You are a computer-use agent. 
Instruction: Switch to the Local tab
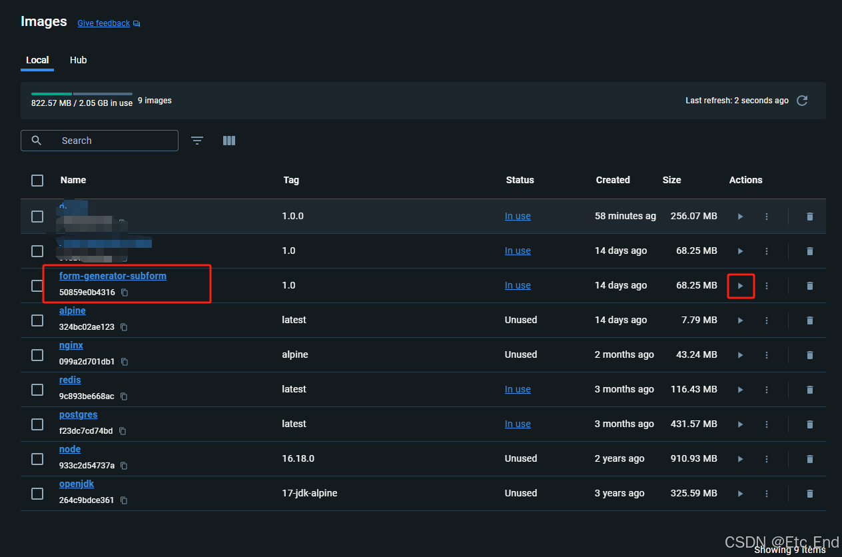pos(37,60)
